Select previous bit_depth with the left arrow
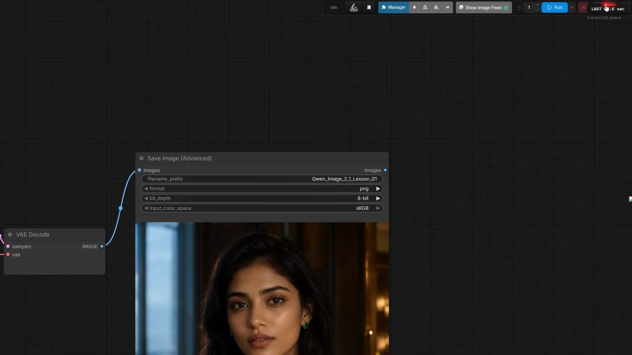Screen dimensions: 632x355 [146, 198]
